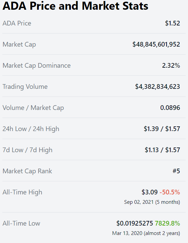188x243 pixels.
Task: Click the 7d Low / 7d High label
Action: point(27,150)
